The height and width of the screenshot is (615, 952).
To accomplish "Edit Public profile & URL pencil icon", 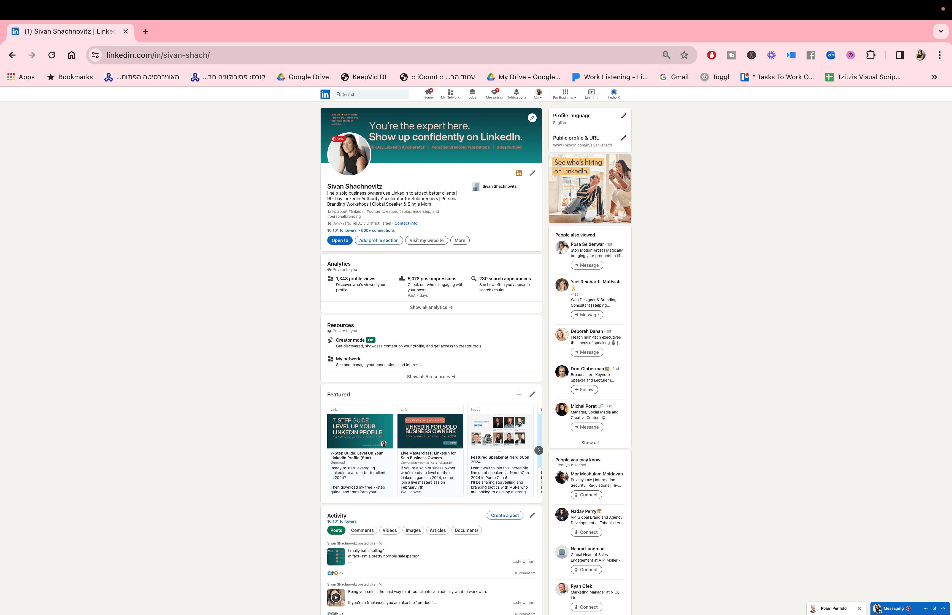I will (x=624, y=138).
